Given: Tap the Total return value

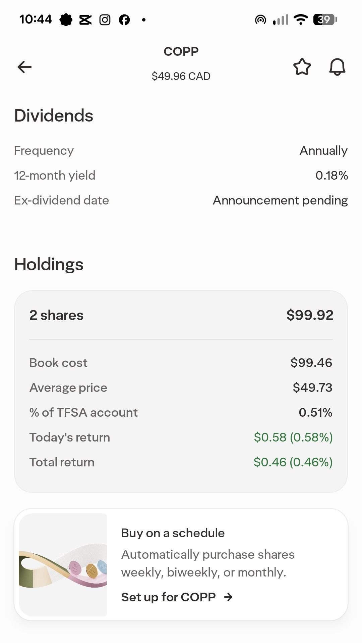Looking at the screenshot, I should (x=293, y=462).
